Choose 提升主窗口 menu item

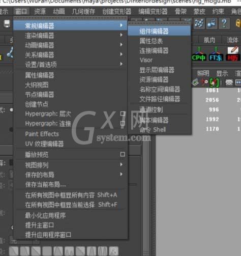(x=70, y=225)
